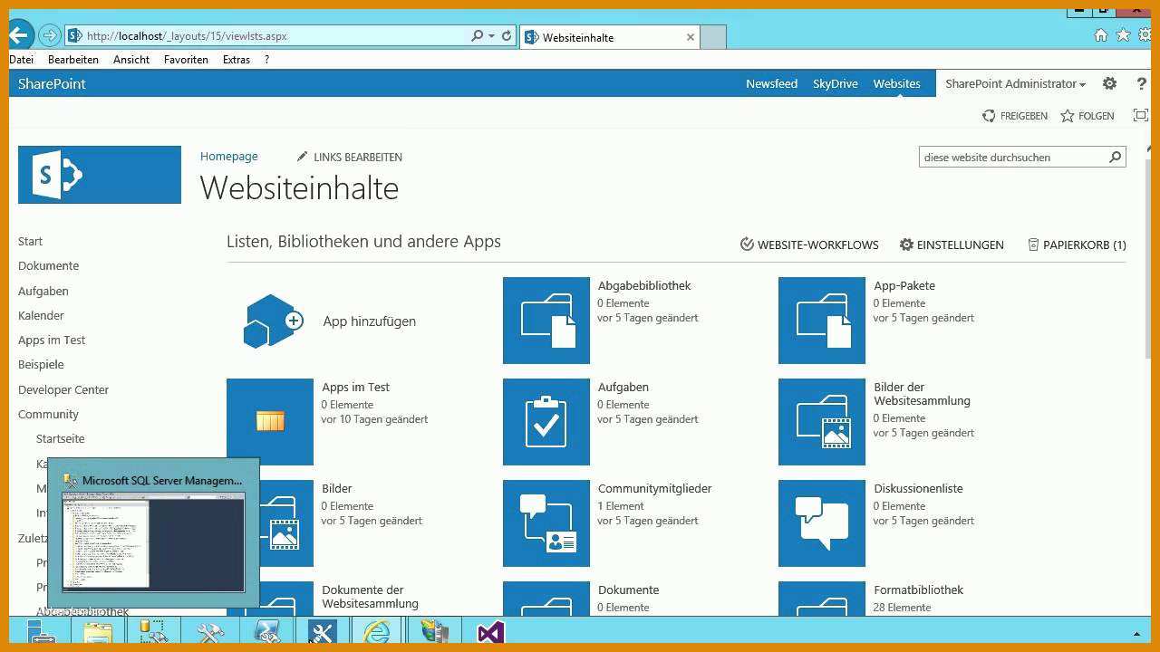Open the Bilder picture library tile icon
The height and width of the screenshot is (652, 1160).
(x=285, y=523)
